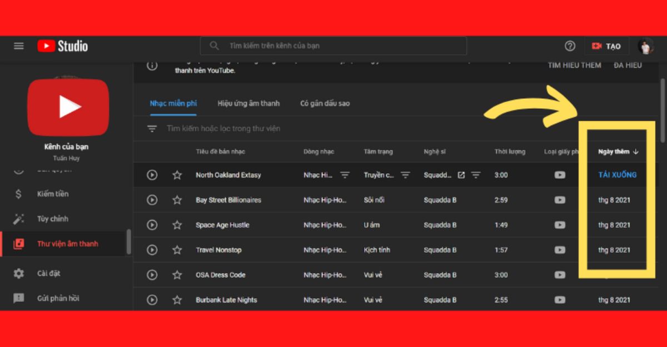Image resolution: width=667 pixels, height=347 pixels.
Task: Click the Dòng nhạc column header
Action: point(319,152)
